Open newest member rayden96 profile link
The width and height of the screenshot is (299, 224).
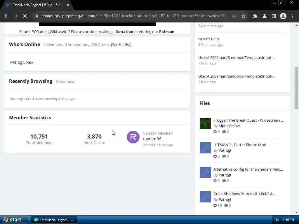coord(152,139)
